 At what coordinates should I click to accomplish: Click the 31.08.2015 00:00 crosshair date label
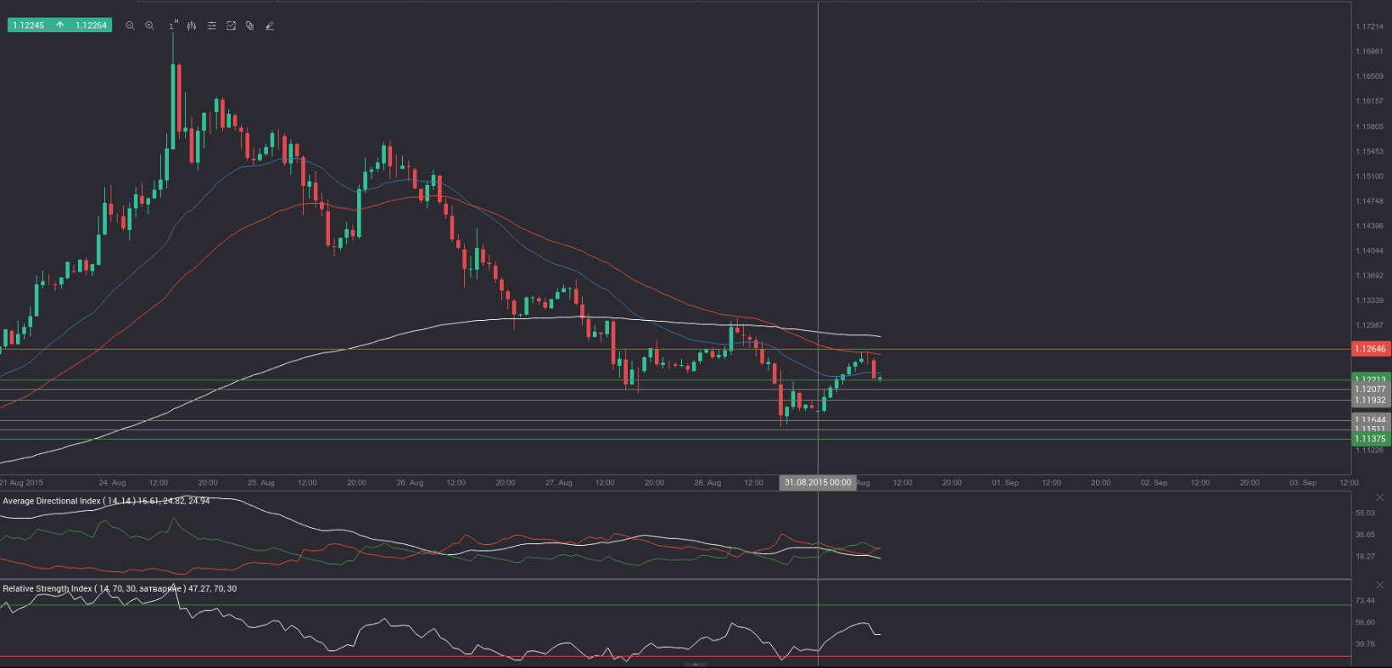[x=817, y=482]
